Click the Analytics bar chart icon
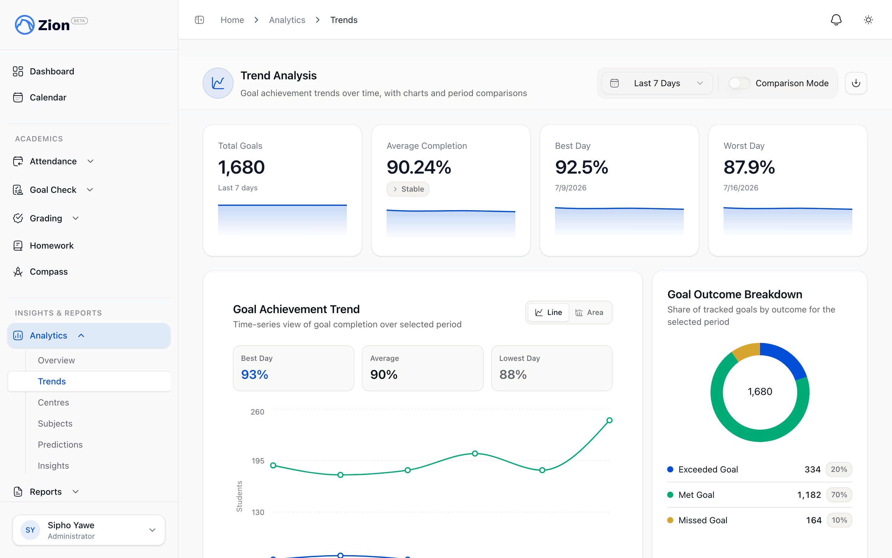Screen dimensions: 892x558 (18, 335)
